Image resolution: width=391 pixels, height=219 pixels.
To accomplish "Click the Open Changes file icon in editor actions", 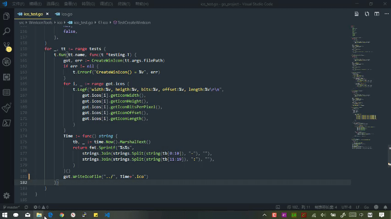I will [357, 14].
